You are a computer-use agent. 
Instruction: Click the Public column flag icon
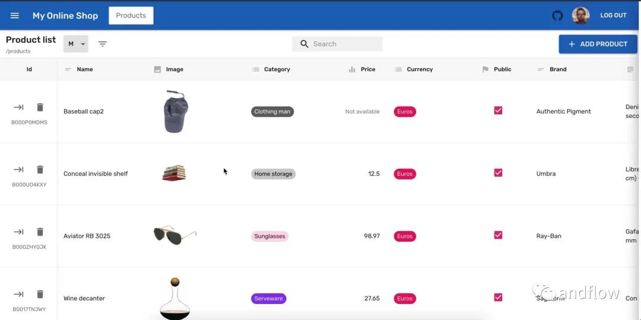tap(485, 69)
